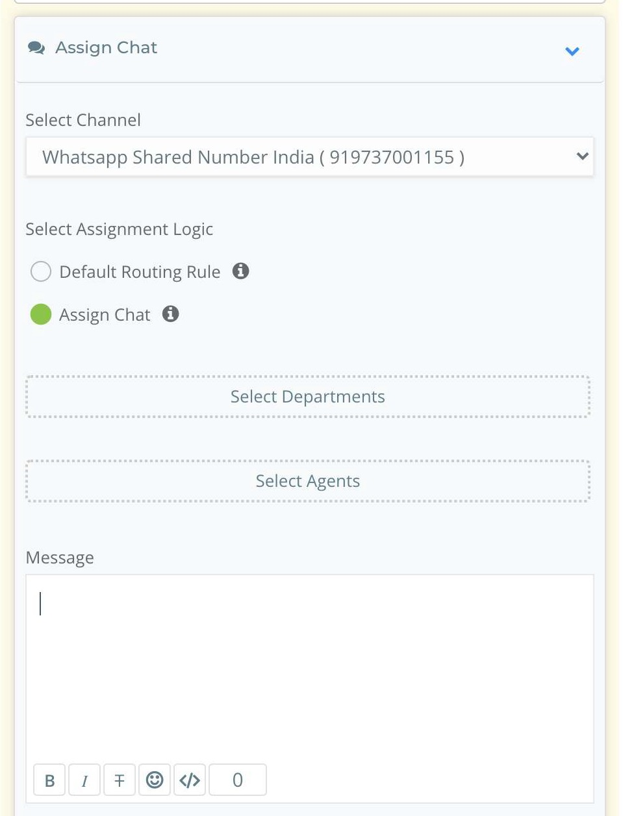
Task: Open the Whatsapp Shared Number India dropdown
Action: [x=309, y=157]
